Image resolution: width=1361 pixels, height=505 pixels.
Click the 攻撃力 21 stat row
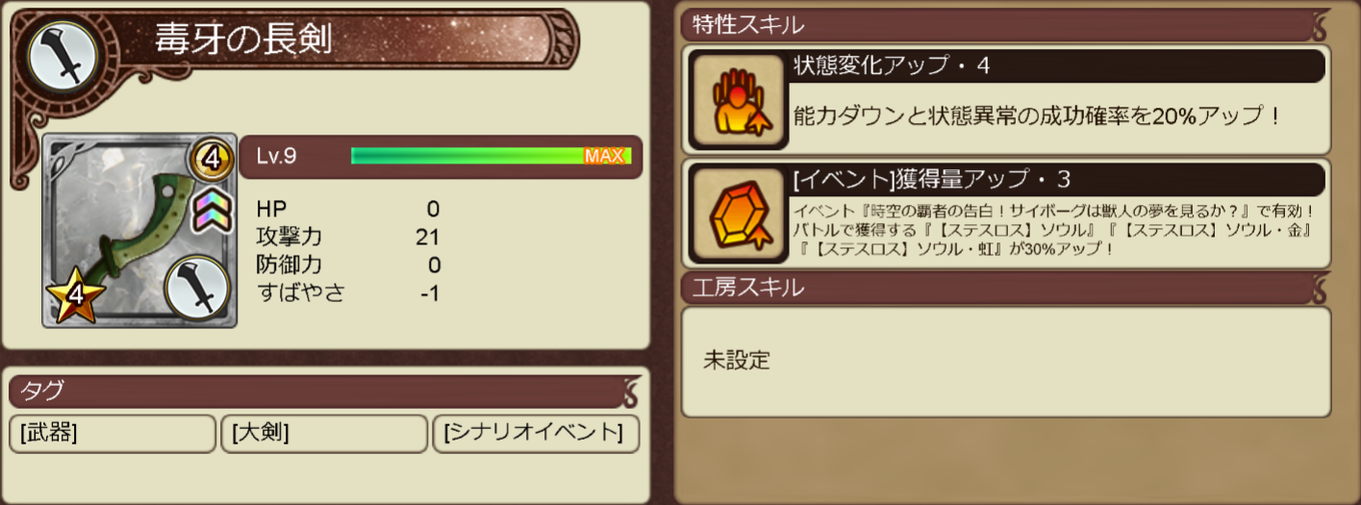[x=348, y=237]
